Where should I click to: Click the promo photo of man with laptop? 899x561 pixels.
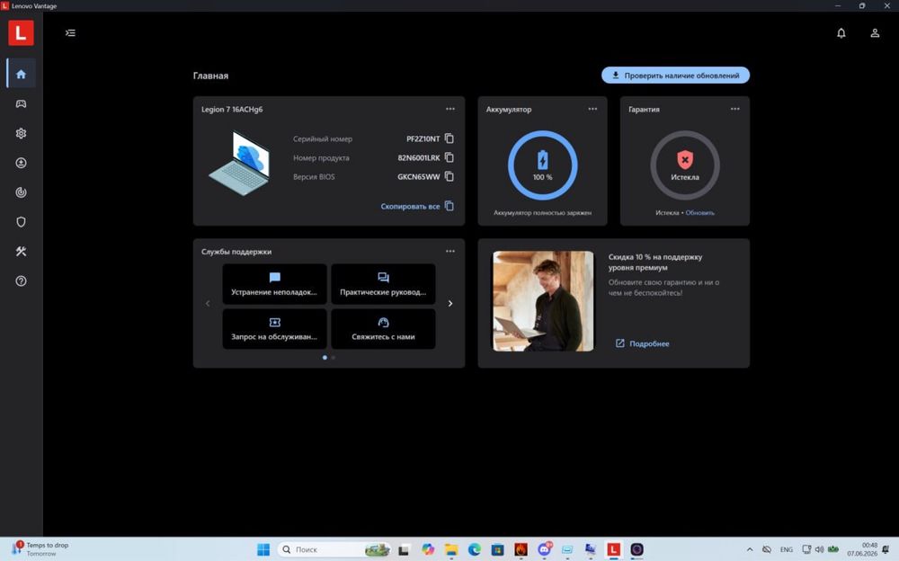click(x=543, y=301)
